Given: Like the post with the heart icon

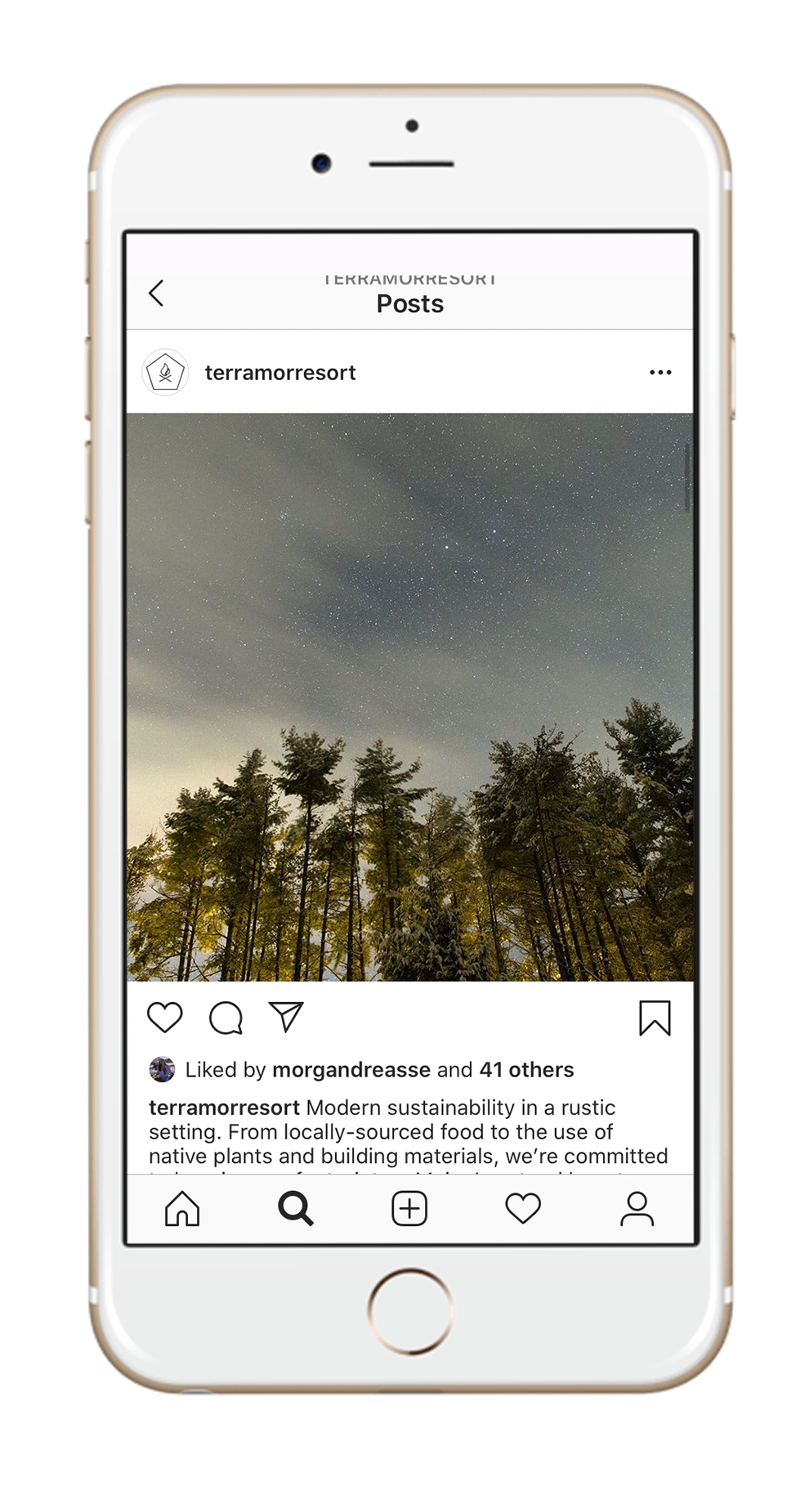Looking at the screenshot, I should click(164, 1018).
